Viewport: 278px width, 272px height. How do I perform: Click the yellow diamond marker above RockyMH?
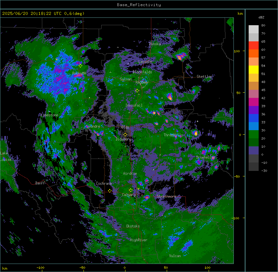[80, 66]
